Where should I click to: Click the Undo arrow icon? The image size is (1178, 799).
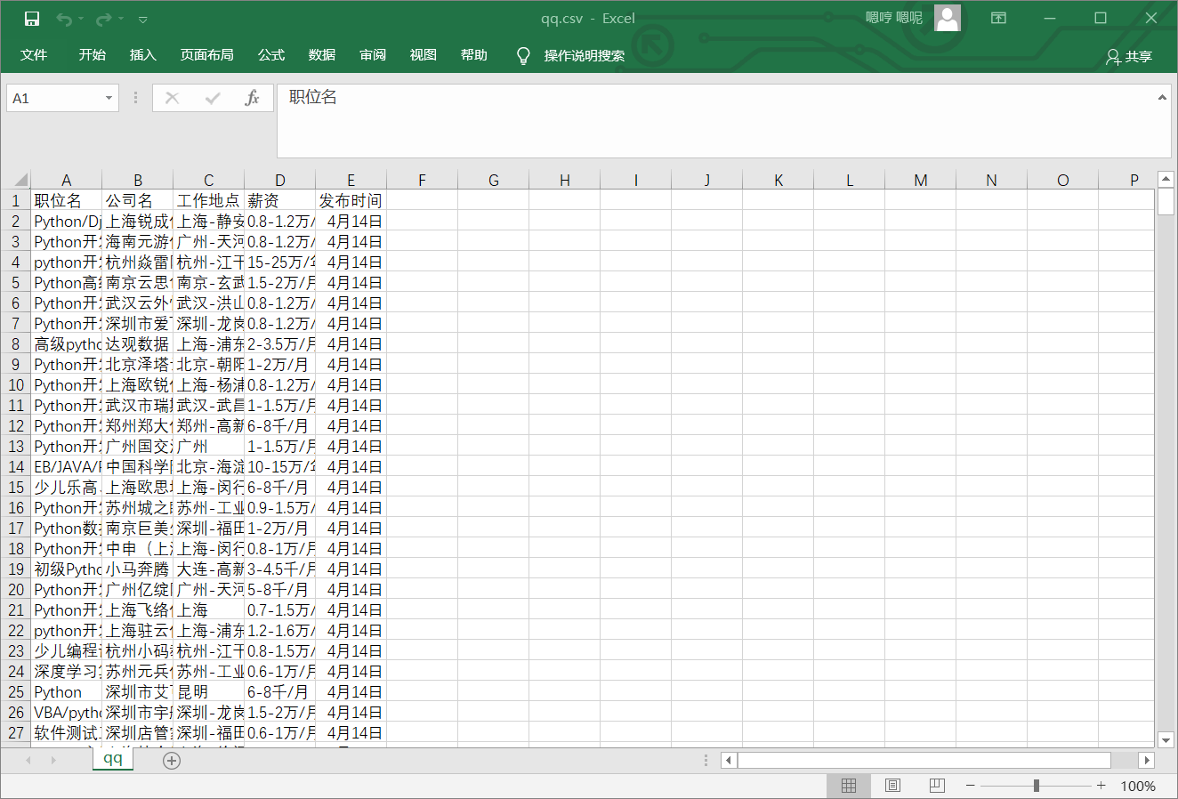pos(63,19)
